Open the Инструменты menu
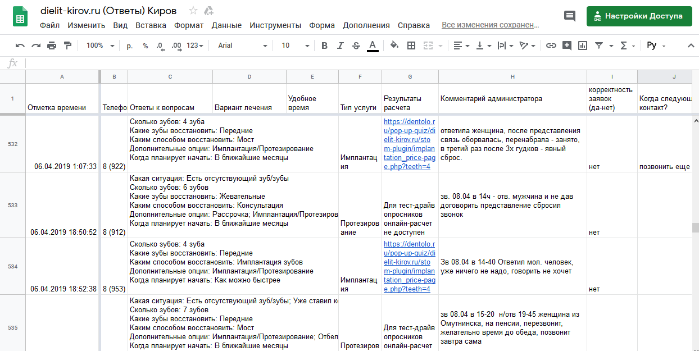Viewport: 699px width, 351px height. pos(275,25)
